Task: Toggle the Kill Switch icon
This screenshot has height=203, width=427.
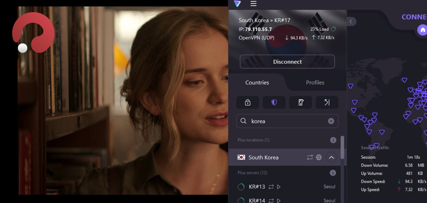Action: 301,103
